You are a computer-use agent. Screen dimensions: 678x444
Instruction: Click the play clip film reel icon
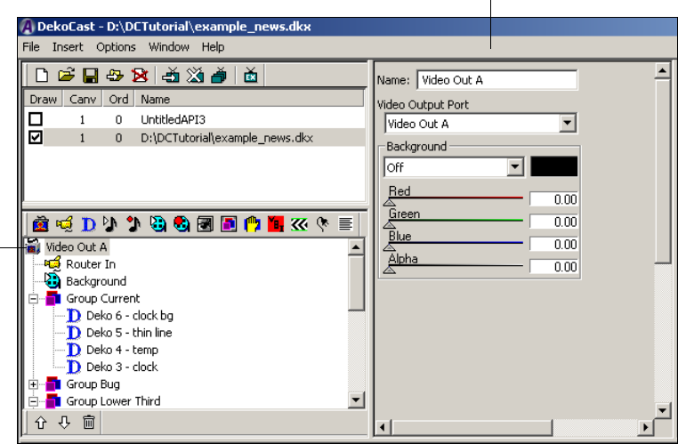(157, 224)
